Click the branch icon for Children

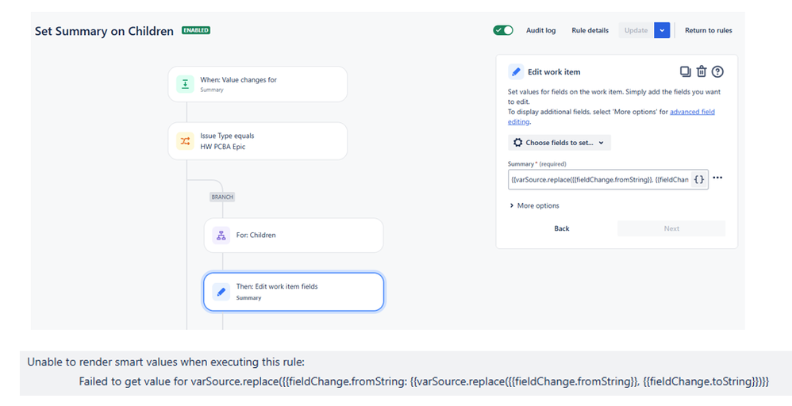pyautogui.click(x=221, y=236)
